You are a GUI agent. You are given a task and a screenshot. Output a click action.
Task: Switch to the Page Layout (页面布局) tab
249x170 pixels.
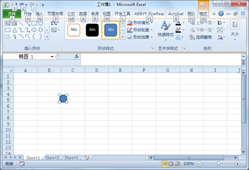55,14
